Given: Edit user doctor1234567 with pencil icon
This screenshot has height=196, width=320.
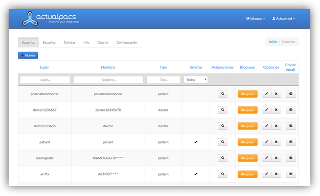Looking at the screenshot, I should click(x=266, y=110).
